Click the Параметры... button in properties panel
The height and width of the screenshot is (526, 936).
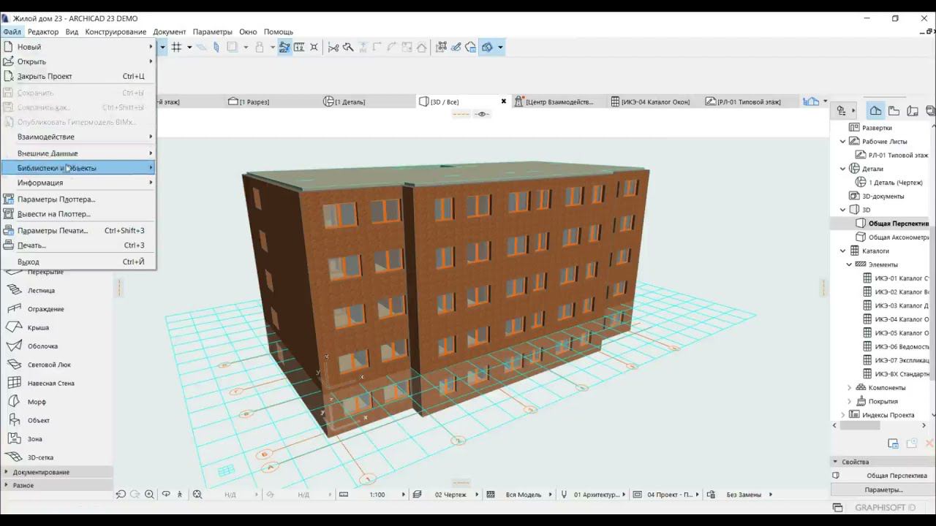pyautogui.click(x=883, y=489)
